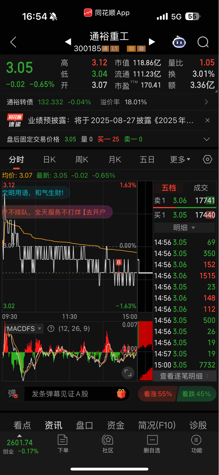Open 社区 community icon

[108, 444]
